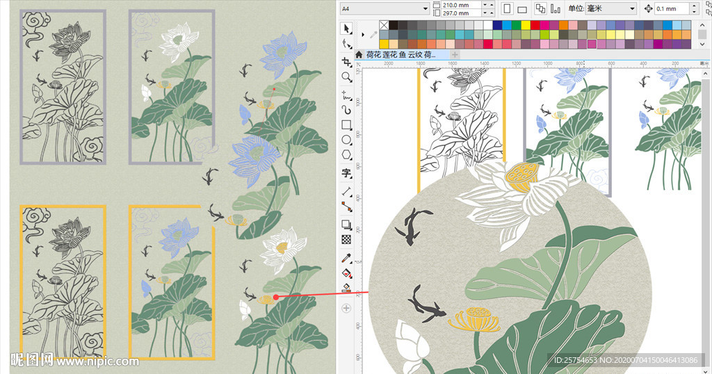Select the Transparency checkerboard tool
The height and width of the screenshot is (374, 712).
pyautogui.click(x=346, y=239)
